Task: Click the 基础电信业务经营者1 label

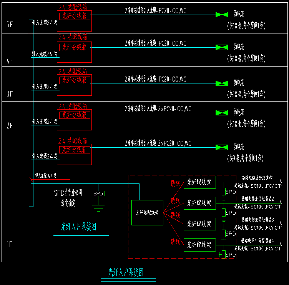Action: [257, 178]
